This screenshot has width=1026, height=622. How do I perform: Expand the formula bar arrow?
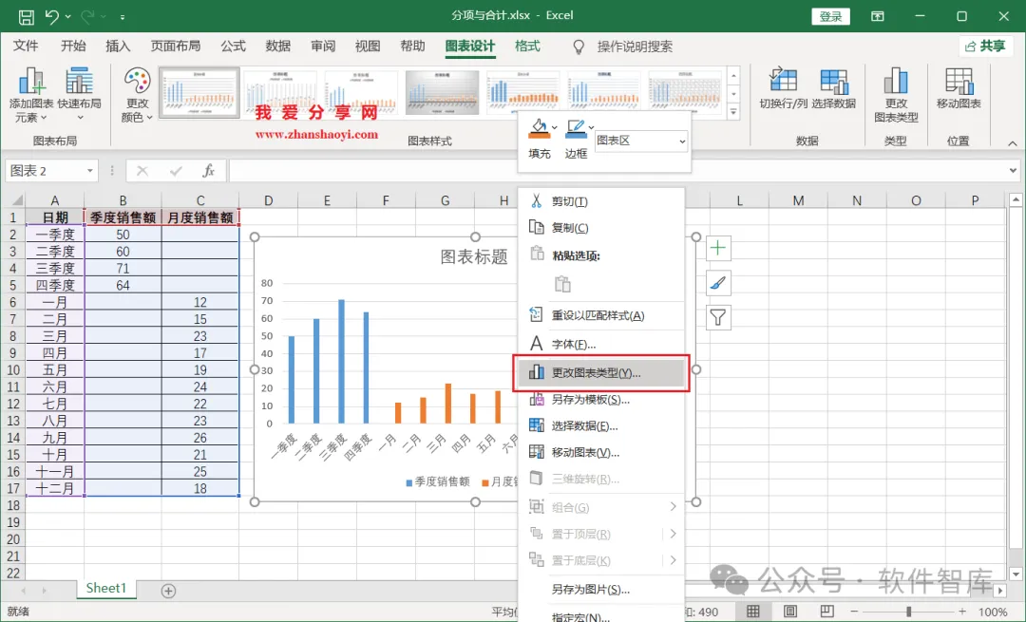tap(1013, 171)
